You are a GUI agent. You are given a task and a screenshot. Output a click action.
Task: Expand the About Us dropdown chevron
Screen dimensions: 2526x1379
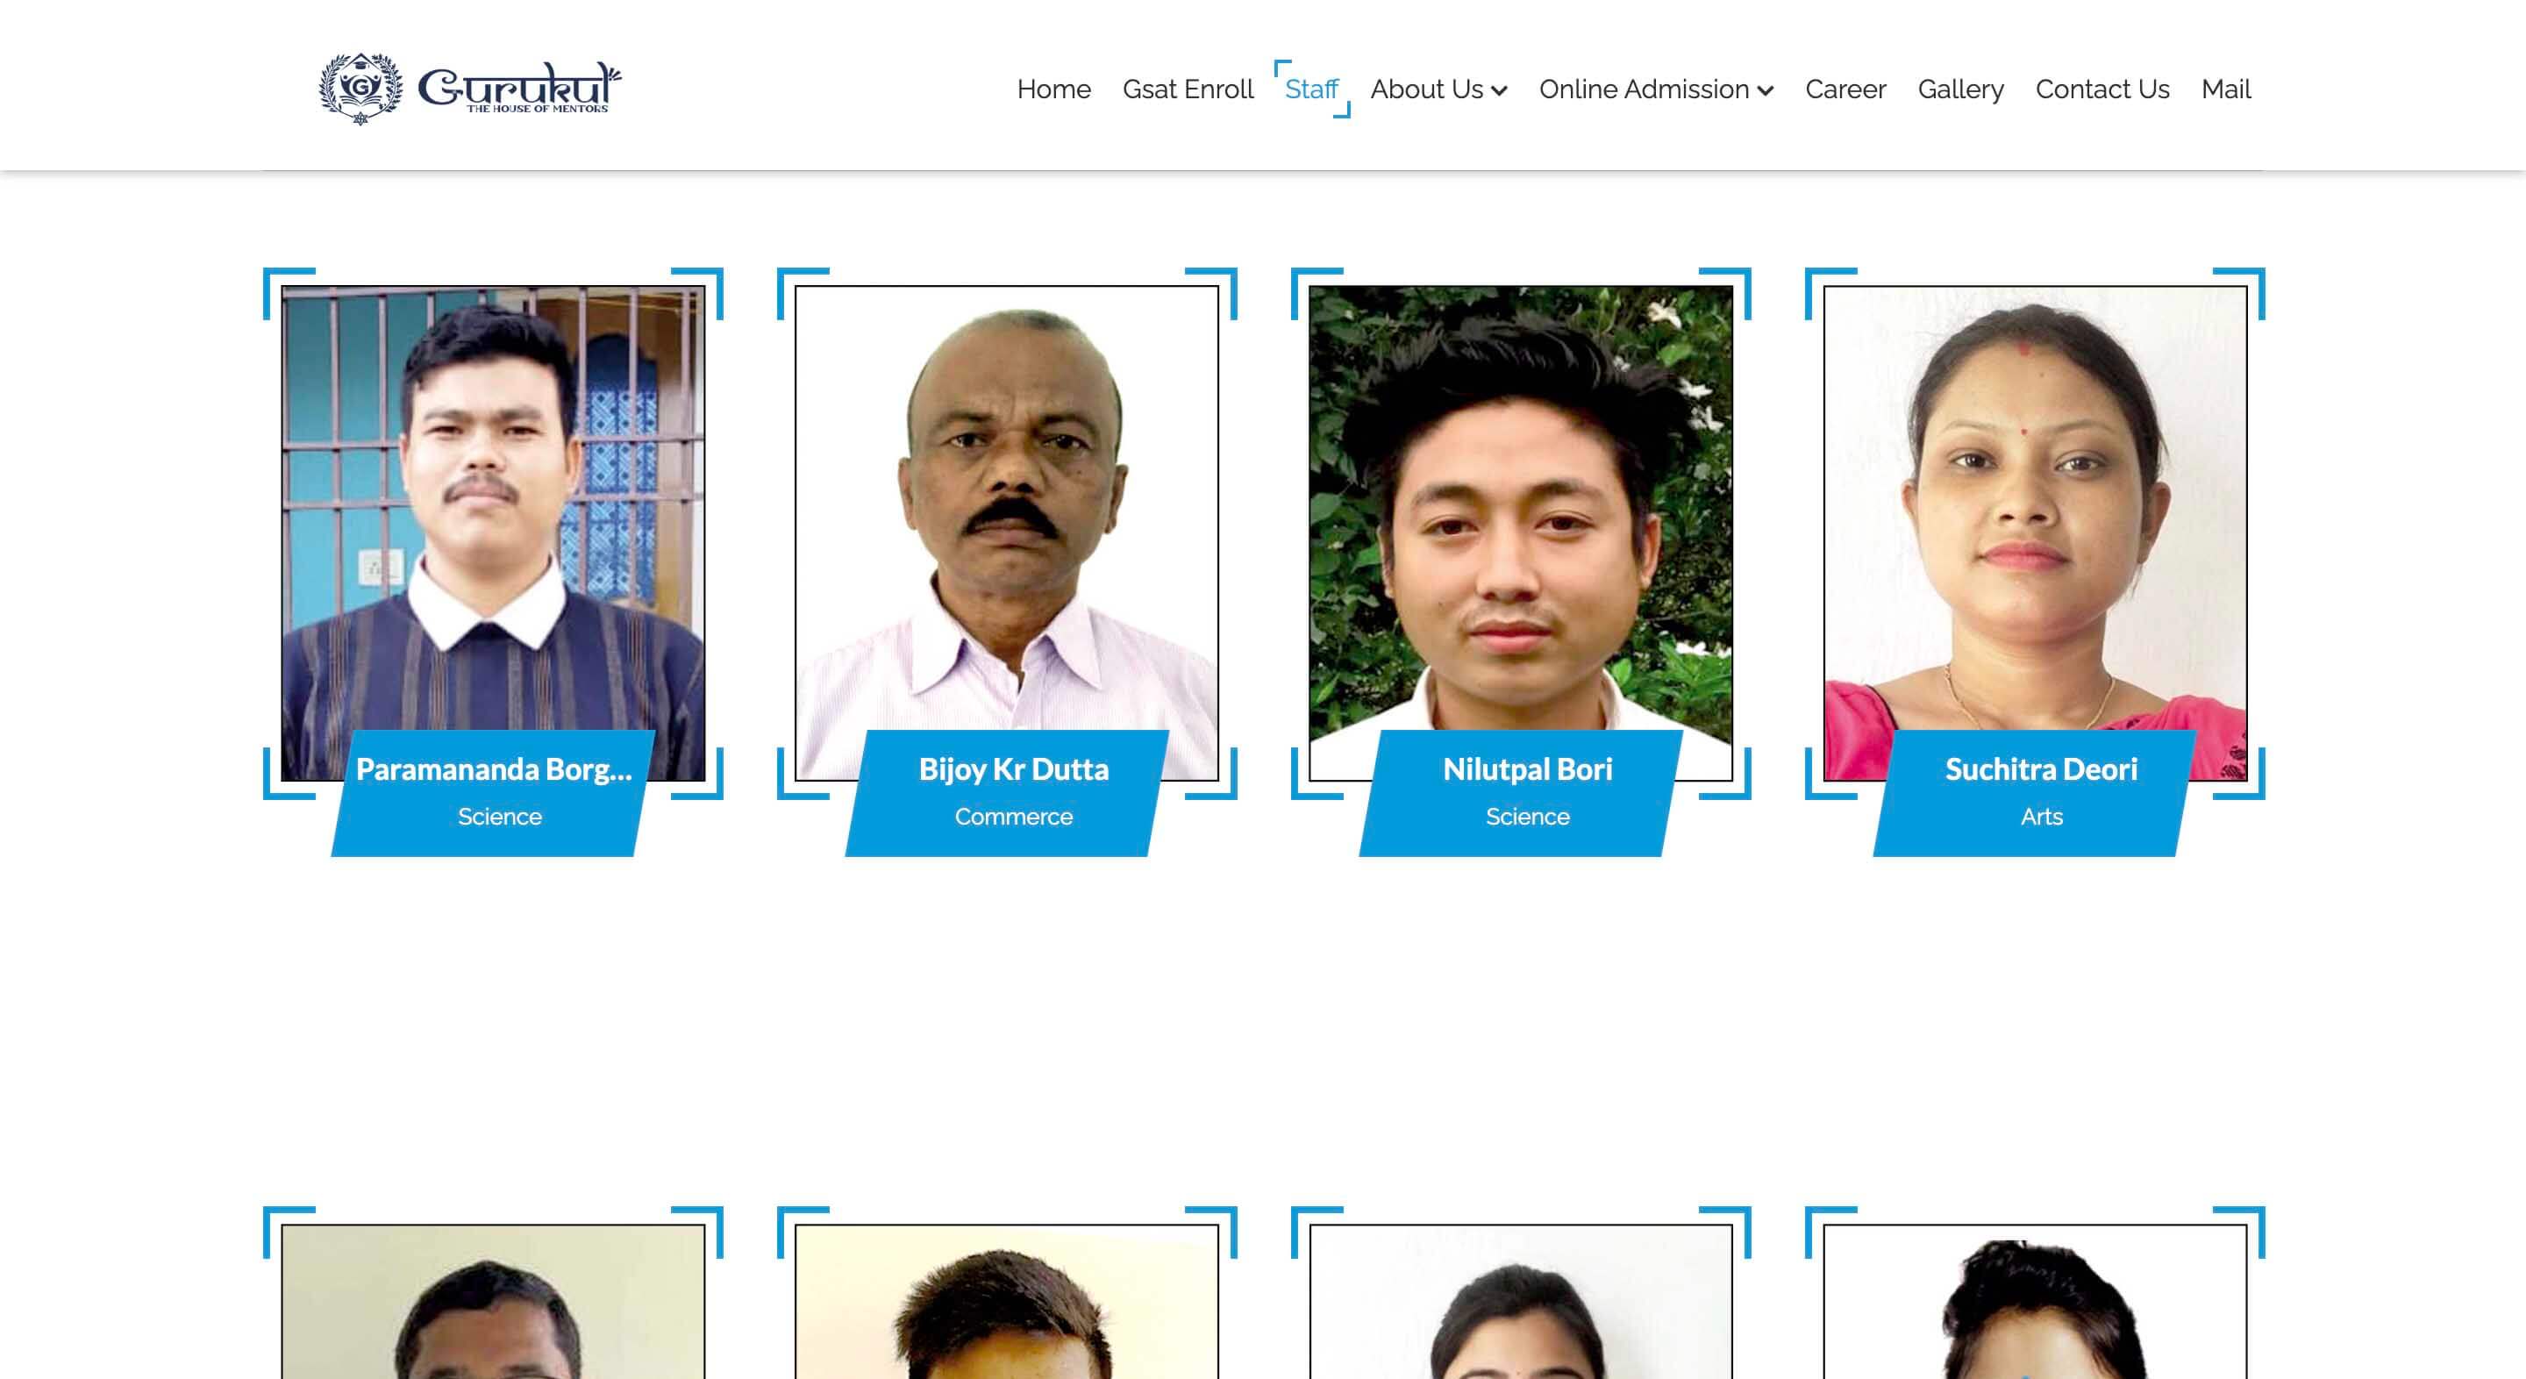[1499, 91]
